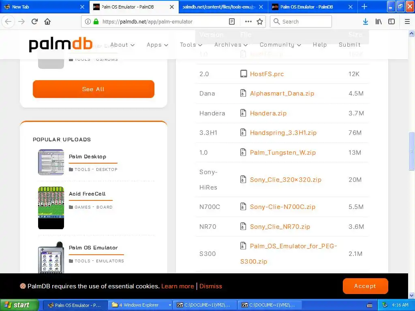Image resolution: width=415 pixels, height=311 pixels.
Task: Expand the Community navigation menu
Action: [280, 45]
